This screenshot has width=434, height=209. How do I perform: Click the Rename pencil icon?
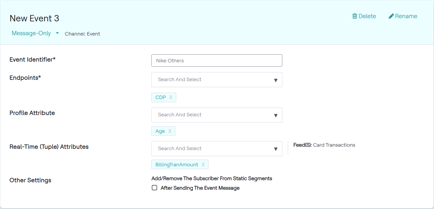coord(391,16)
